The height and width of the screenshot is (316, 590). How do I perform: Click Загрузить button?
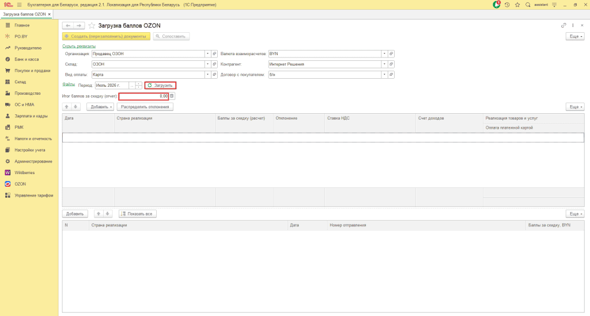tap(160, 86)
